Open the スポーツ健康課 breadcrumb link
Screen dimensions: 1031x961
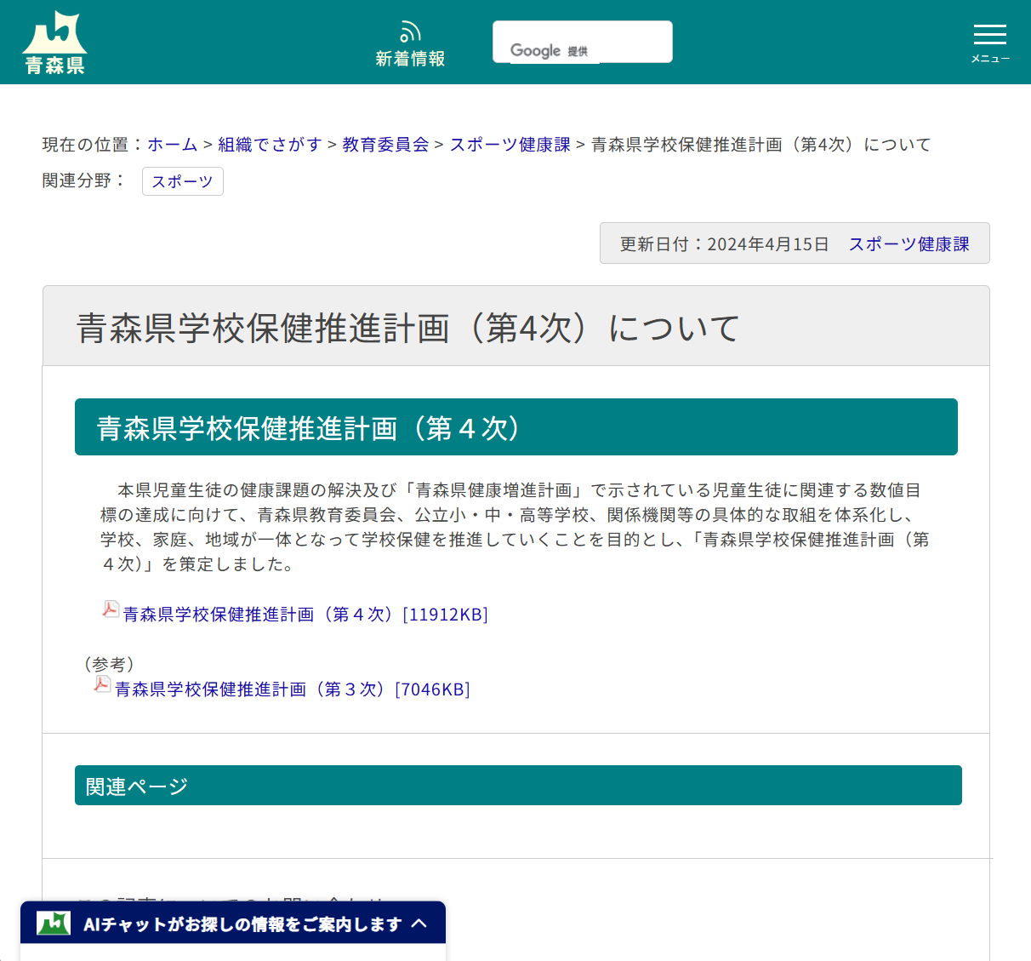coord(509,144)
